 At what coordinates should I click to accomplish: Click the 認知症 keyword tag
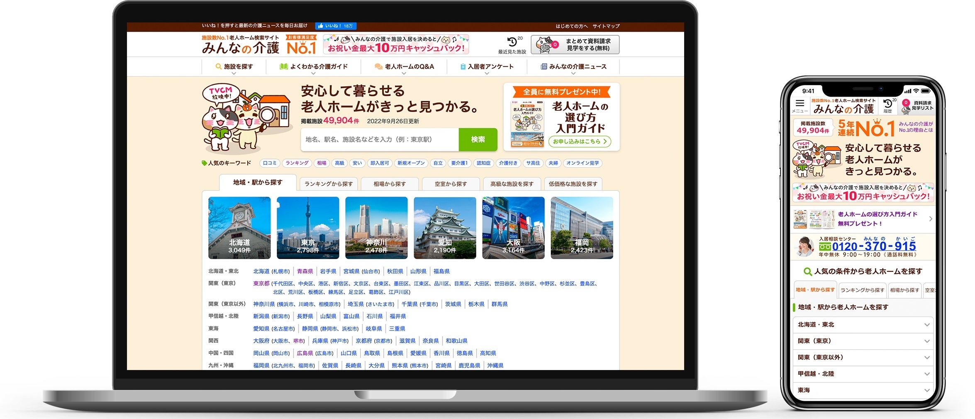tap(483, 163)
